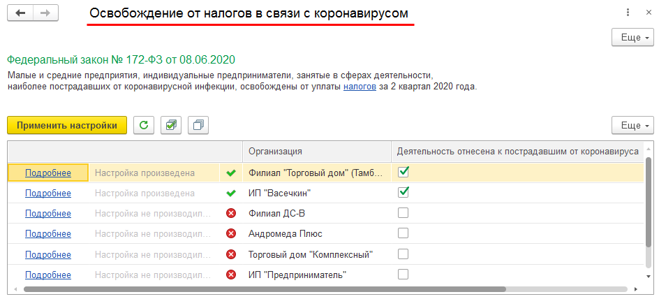Open Подробнее link for Филиал ДС-В
Image resolution: width=659 pixels, height=299 pixels.
pos(48,213)
